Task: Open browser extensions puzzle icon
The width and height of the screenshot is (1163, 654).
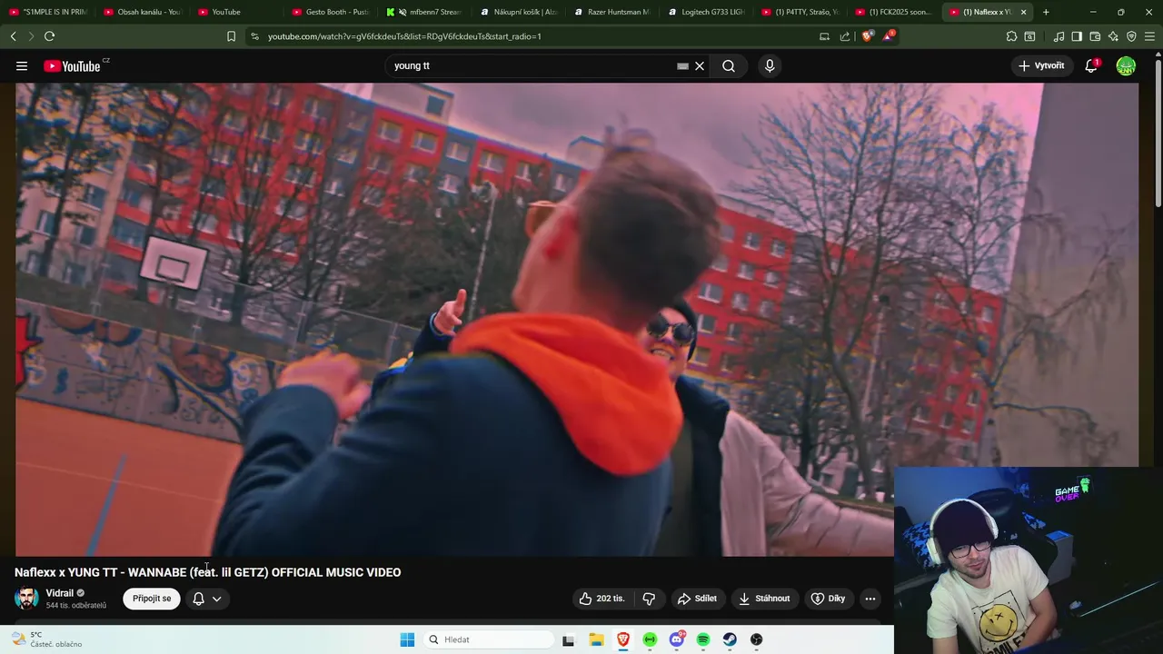Action: pos(1011,36)
